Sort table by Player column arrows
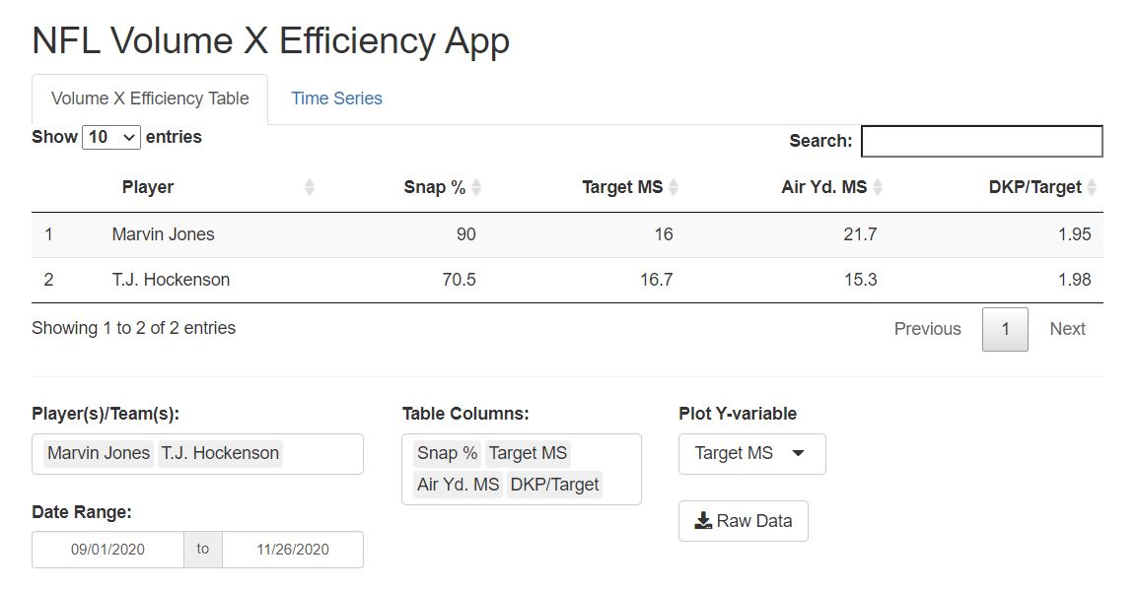 (310, 187)
